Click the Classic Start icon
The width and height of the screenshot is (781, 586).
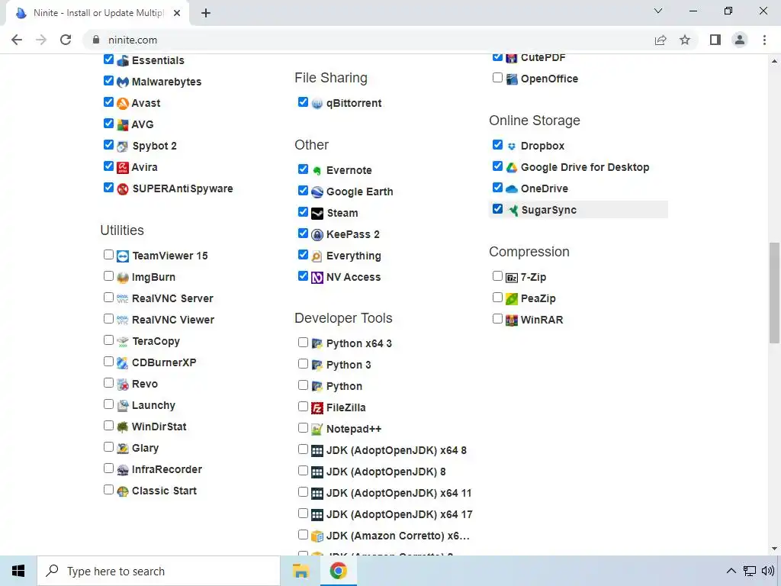(123, 491)
